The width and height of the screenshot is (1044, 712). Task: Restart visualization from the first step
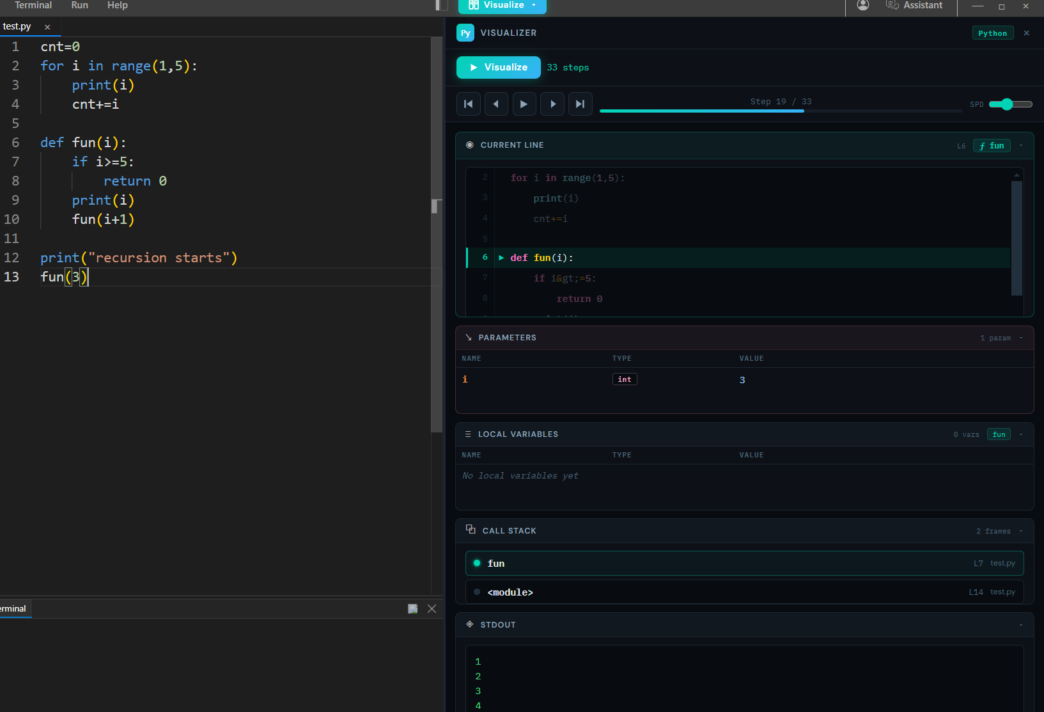(x=468, y=104)
